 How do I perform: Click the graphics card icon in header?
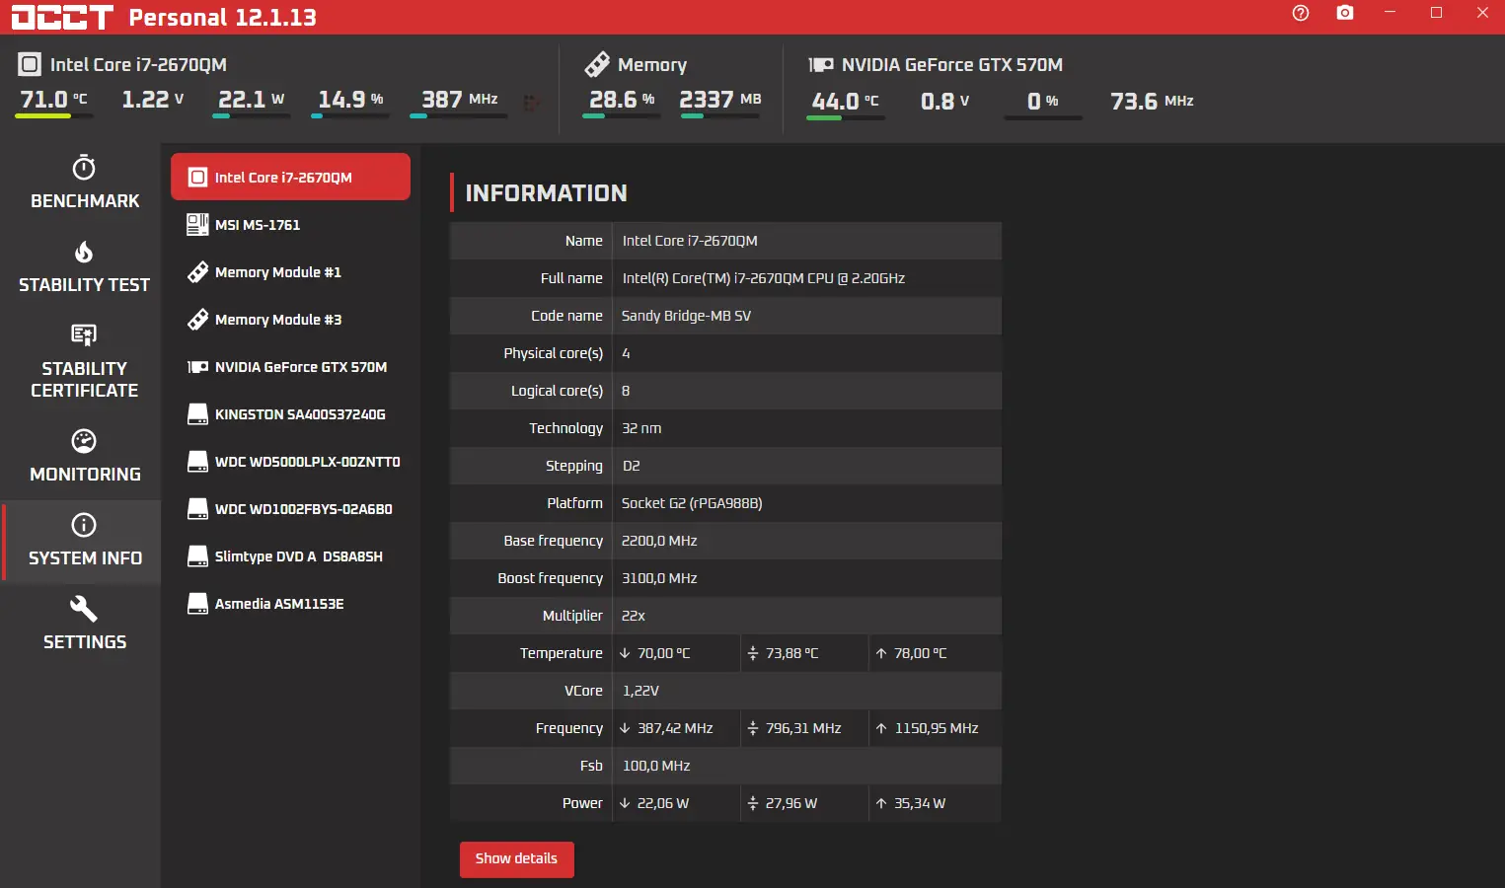pyautogui.click(x=821, y=65)
